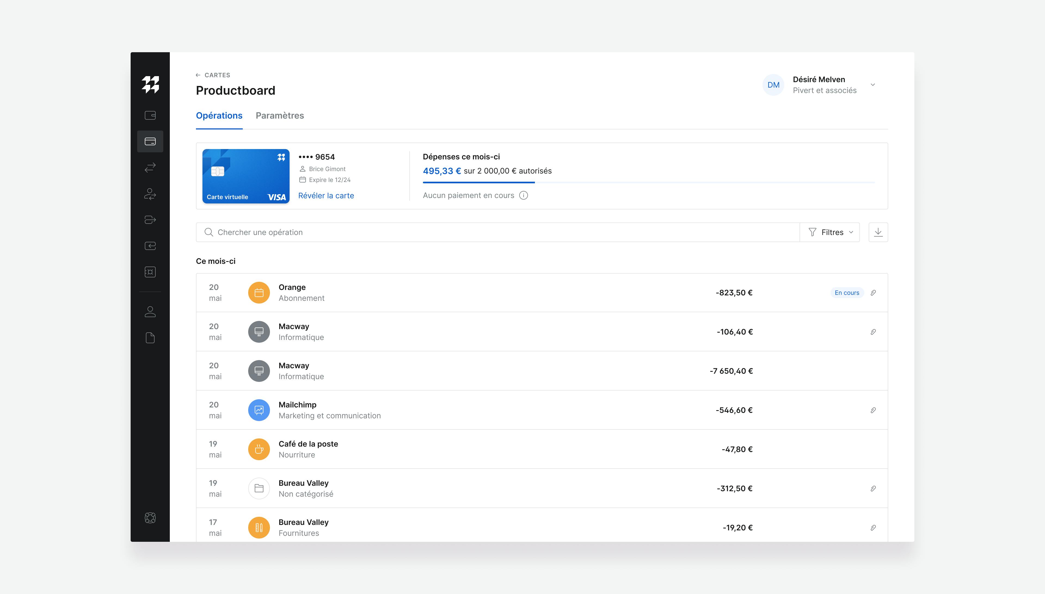The width and height of the screenshot is (1045, 594).
Task: Click the download operations icon button
Action: tap(878, 232)
